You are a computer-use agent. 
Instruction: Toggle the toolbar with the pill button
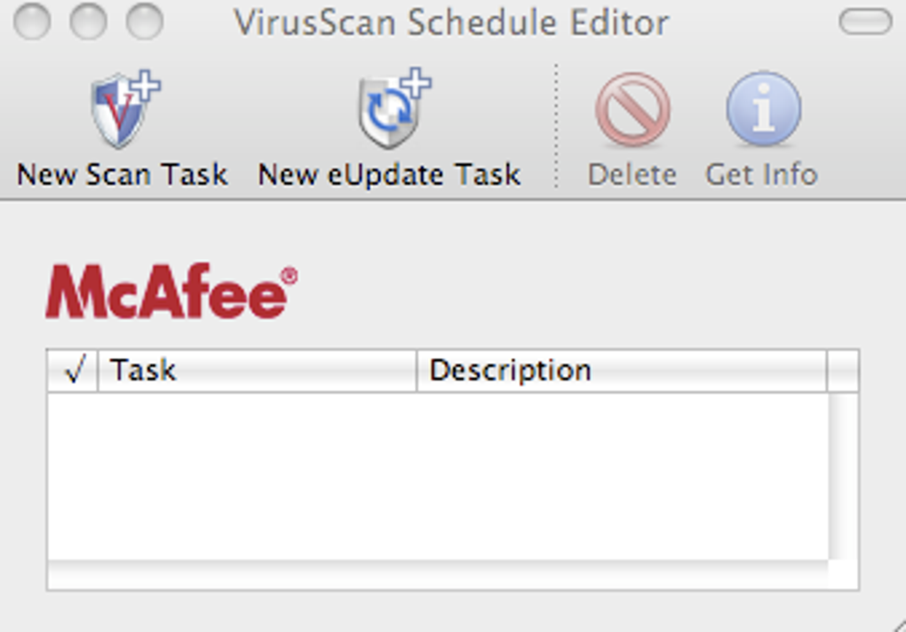pyautogui.click(x=864, y=22)
